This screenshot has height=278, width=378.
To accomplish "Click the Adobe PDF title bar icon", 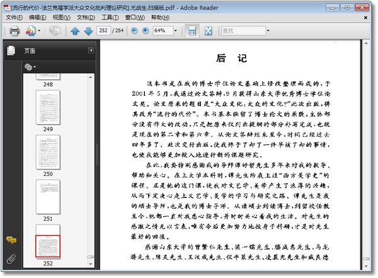I will (x=8, y=8).
